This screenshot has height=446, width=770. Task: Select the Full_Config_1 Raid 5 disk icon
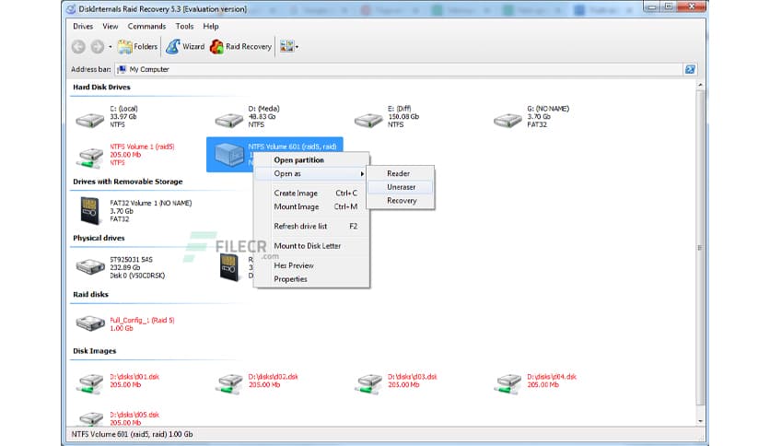[x=90, y=323]
